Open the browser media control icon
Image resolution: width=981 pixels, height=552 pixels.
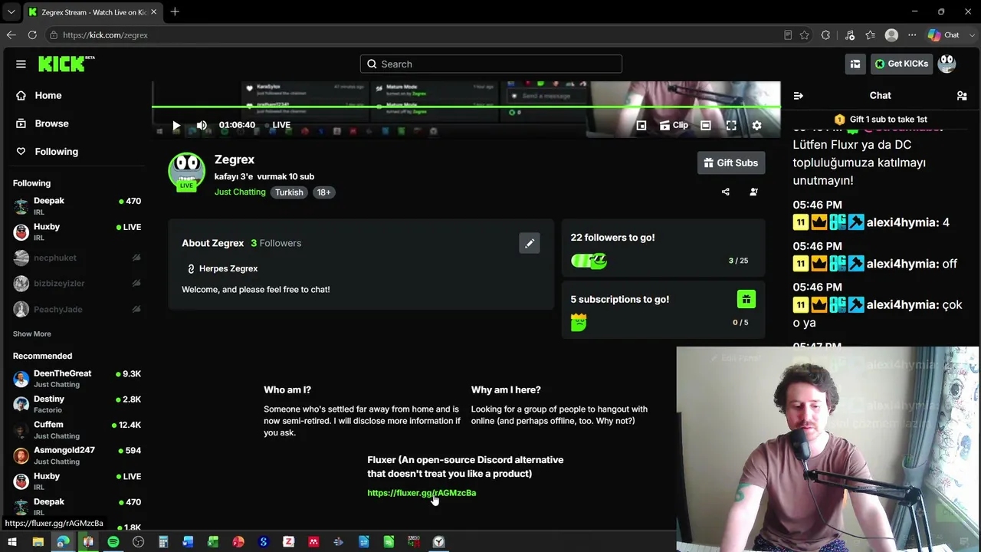click(850, 35)
